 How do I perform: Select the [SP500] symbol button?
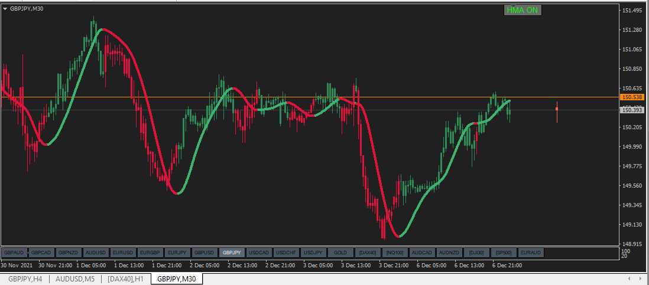tap(504, 253)
